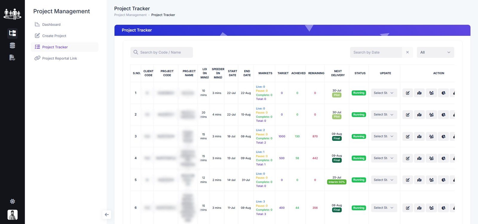The width and height of the screenshot is (478, 224).
Task: Expand the All filter dropdown
Action: point(435,52)
